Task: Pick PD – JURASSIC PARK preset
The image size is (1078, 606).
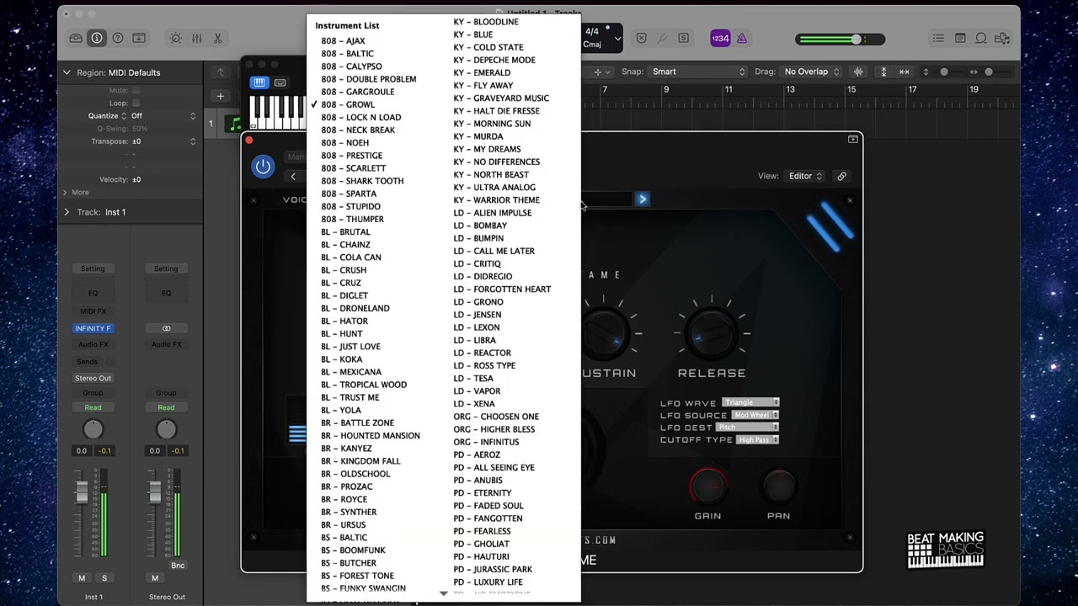Action: tap(493, 569)
